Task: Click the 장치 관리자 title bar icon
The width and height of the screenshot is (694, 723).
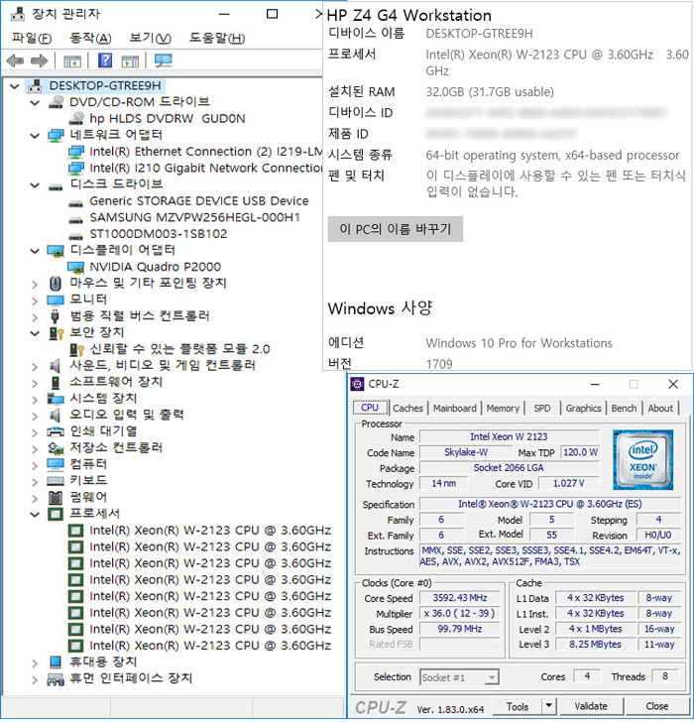Action: 18,14
